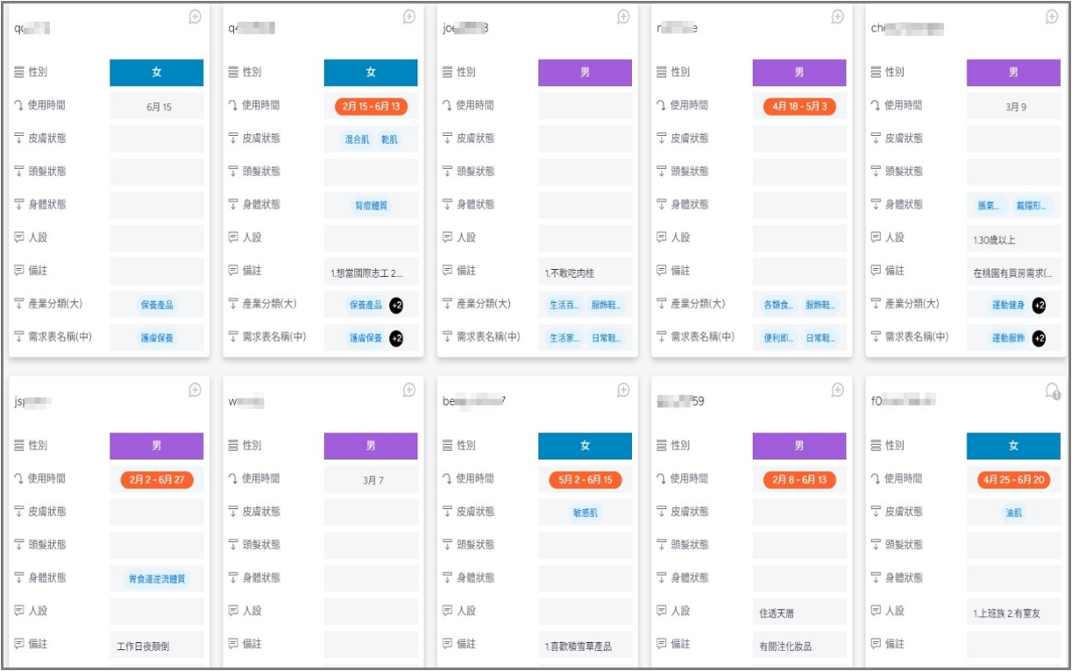
Task: Select the 油肌 skin status tag
Action: 1013,512
